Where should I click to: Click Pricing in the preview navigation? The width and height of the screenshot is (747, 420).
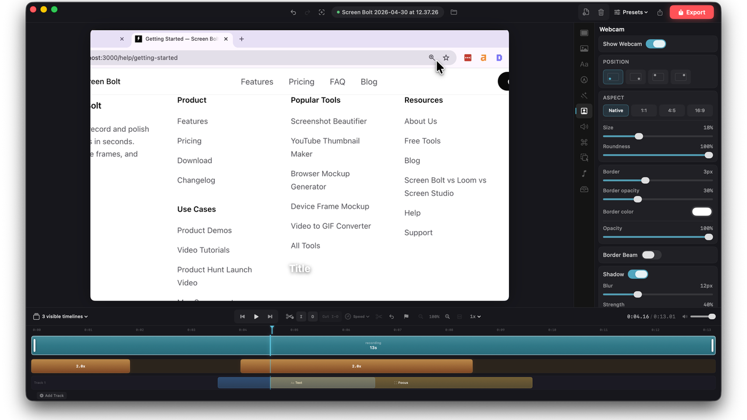click(302, 82)
